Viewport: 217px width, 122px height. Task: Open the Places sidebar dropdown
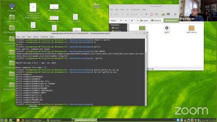click(x=121, y=20)
